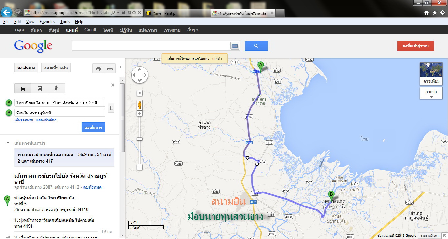Viewport: 448px width, 239px height.
Task: Open the Favorites menu
Action: point(47,22)
